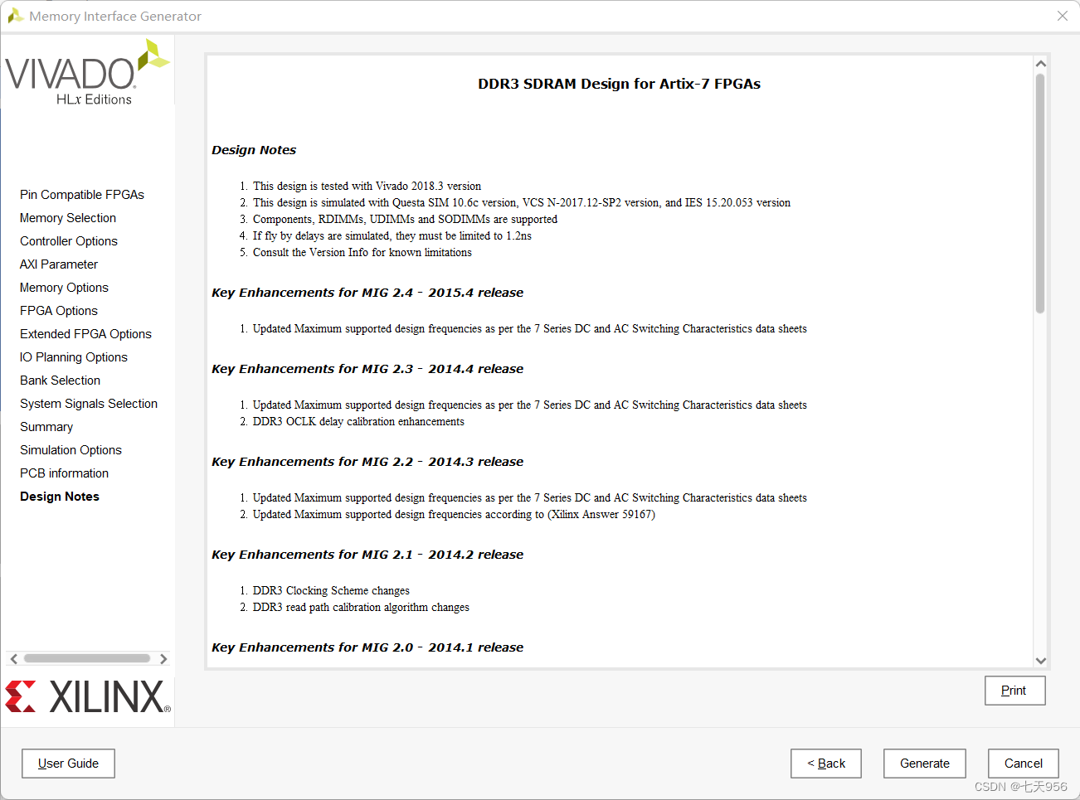
Task: Open the FPGA Options page
Action: 58,311
